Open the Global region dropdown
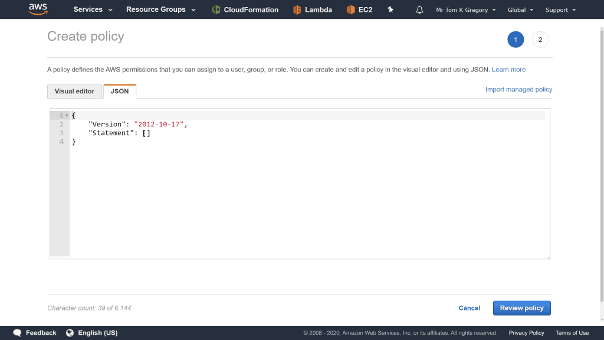This screenshot has height=340, width=604. tap(520, 9)
